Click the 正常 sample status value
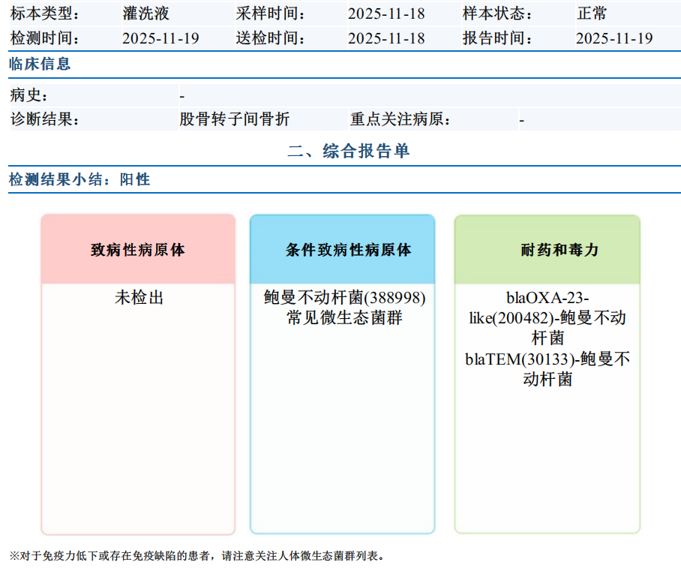Screen dimensions: 681x577 [x=592, y=14]
